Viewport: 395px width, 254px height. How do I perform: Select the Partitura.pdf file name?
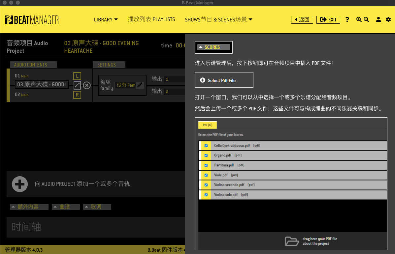point(224,165)
